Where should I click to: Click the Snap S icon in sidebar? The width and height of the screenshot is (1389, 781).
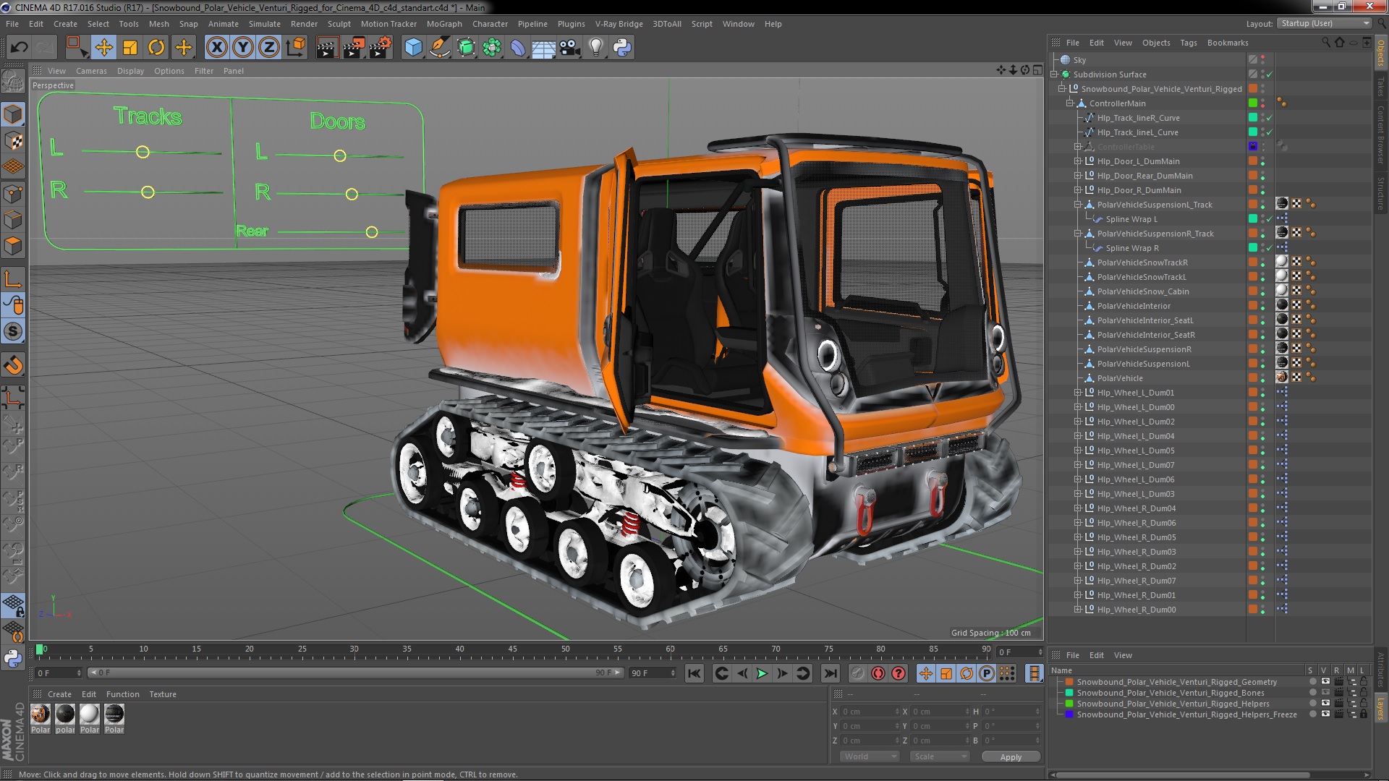click(13, 332)
